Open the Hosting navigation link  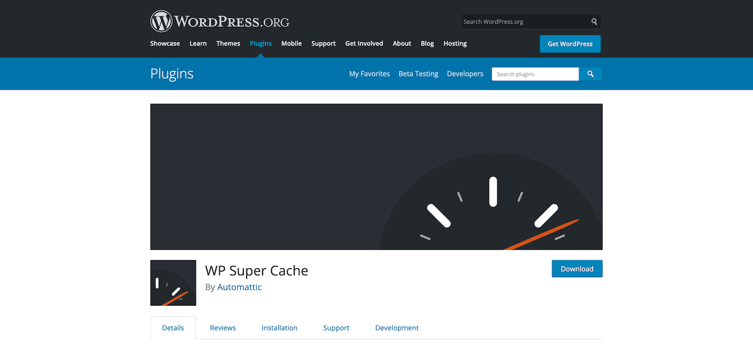[x=455, y=43]
